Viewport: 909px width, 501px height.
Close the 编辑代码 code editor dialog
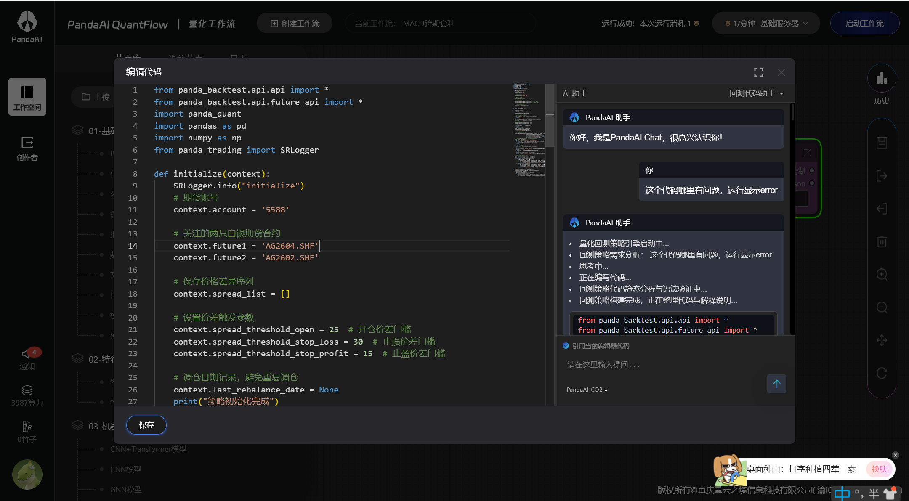pos(781,72)
